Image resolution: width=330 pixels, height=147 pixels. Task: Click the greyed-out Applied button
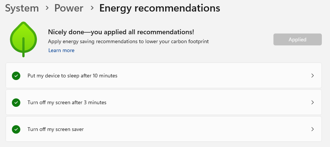(297, 39)
